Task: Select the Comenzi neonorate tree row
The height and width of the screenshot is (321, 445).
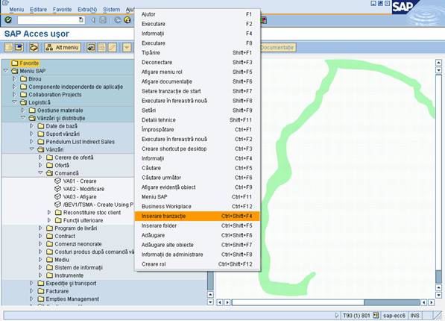Action: point(78,244)
